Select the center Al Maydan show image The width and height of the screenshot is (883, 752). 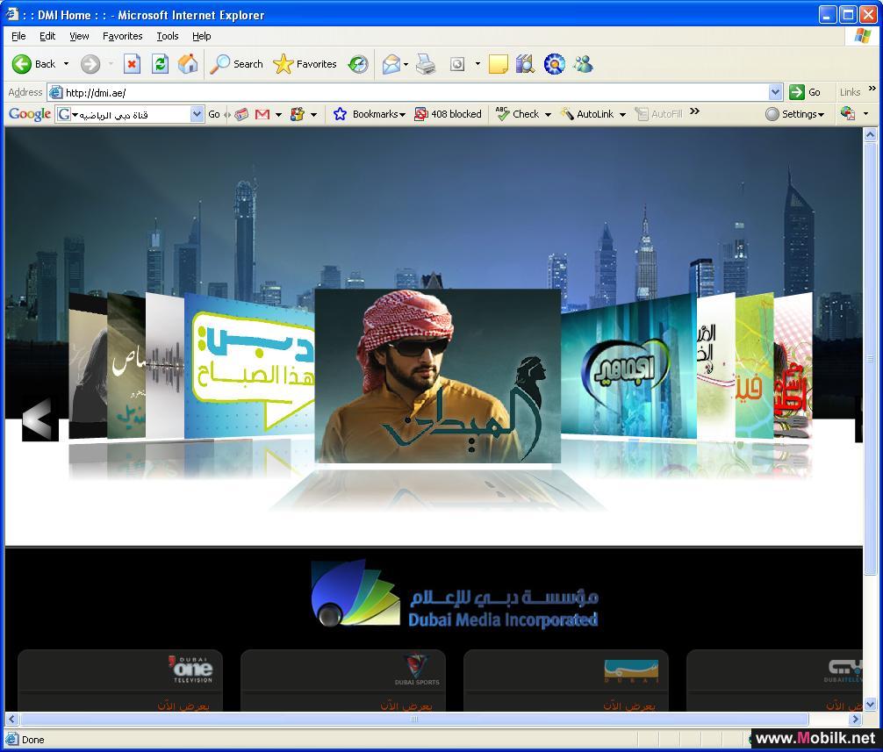click(x=438, y=376)
